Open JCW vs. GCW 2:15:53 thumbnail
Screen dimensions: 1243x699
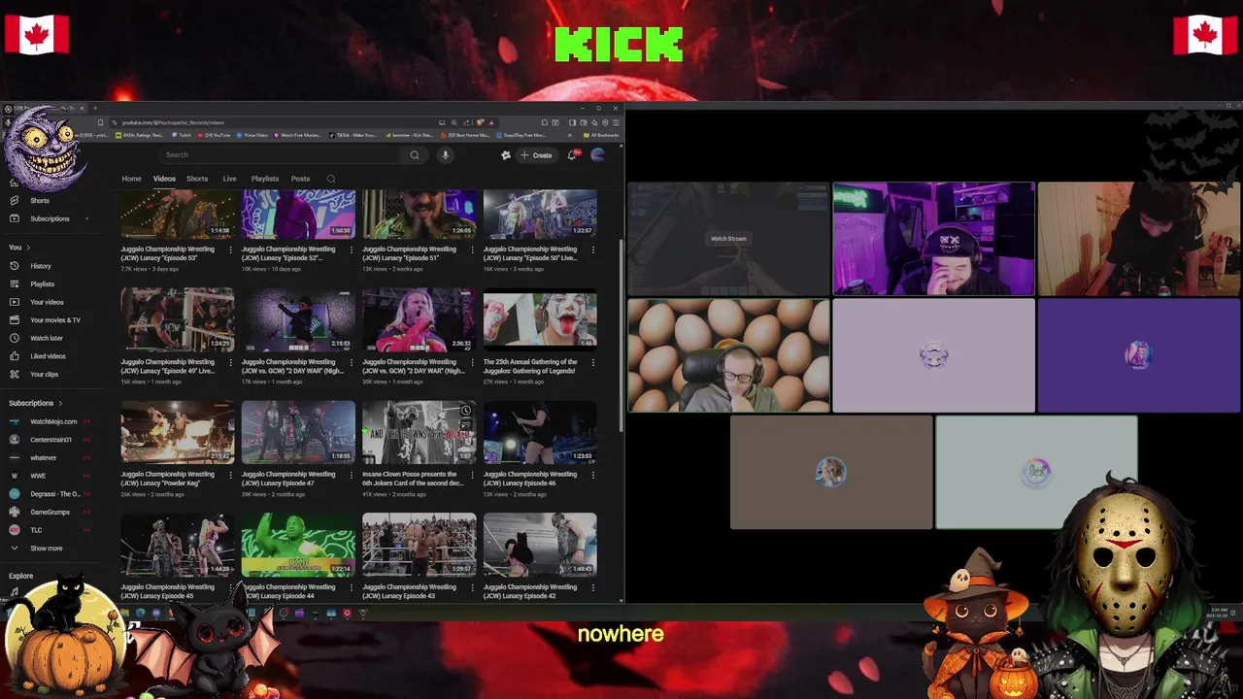tap(298, 319)
